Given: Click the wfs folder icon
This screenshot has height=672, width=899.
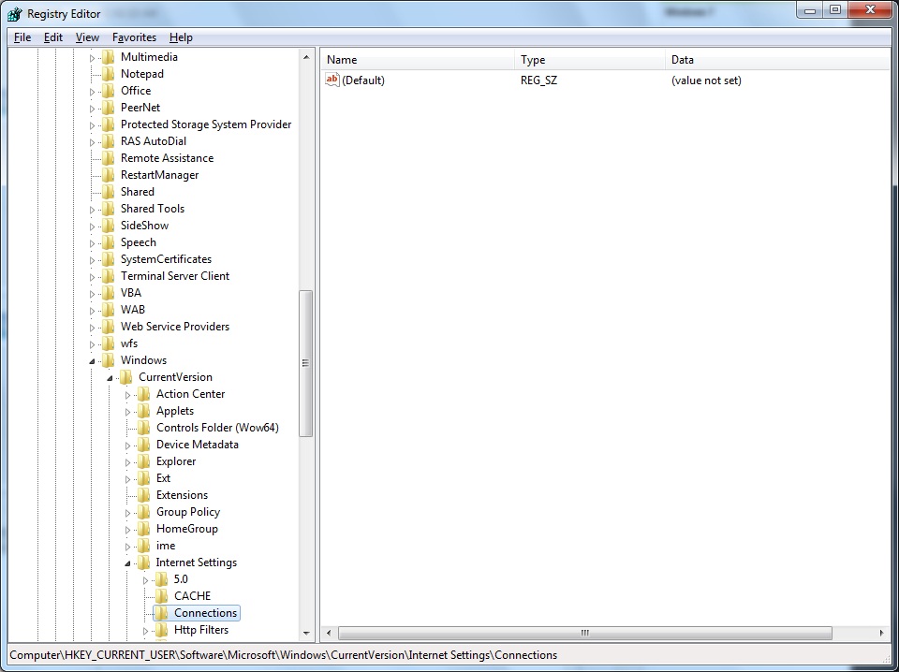Looking at the screenshot, I should click(109, 343).
